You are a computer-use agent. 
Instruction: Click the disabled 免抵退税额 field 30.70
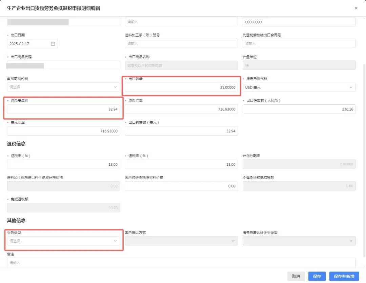(x=63, y=207)
